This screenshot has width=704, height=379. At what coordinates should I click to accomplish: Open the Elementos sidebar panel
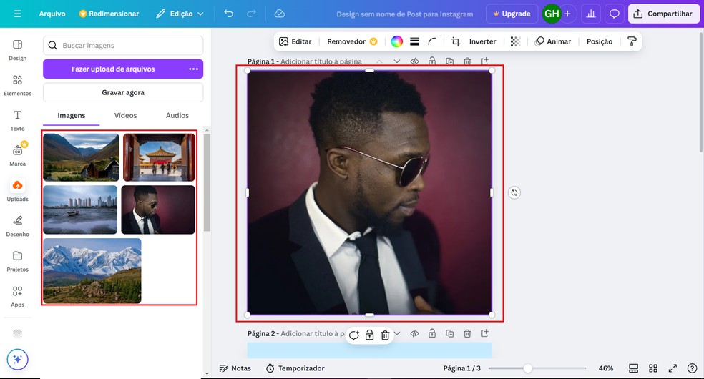coord(17,84)
